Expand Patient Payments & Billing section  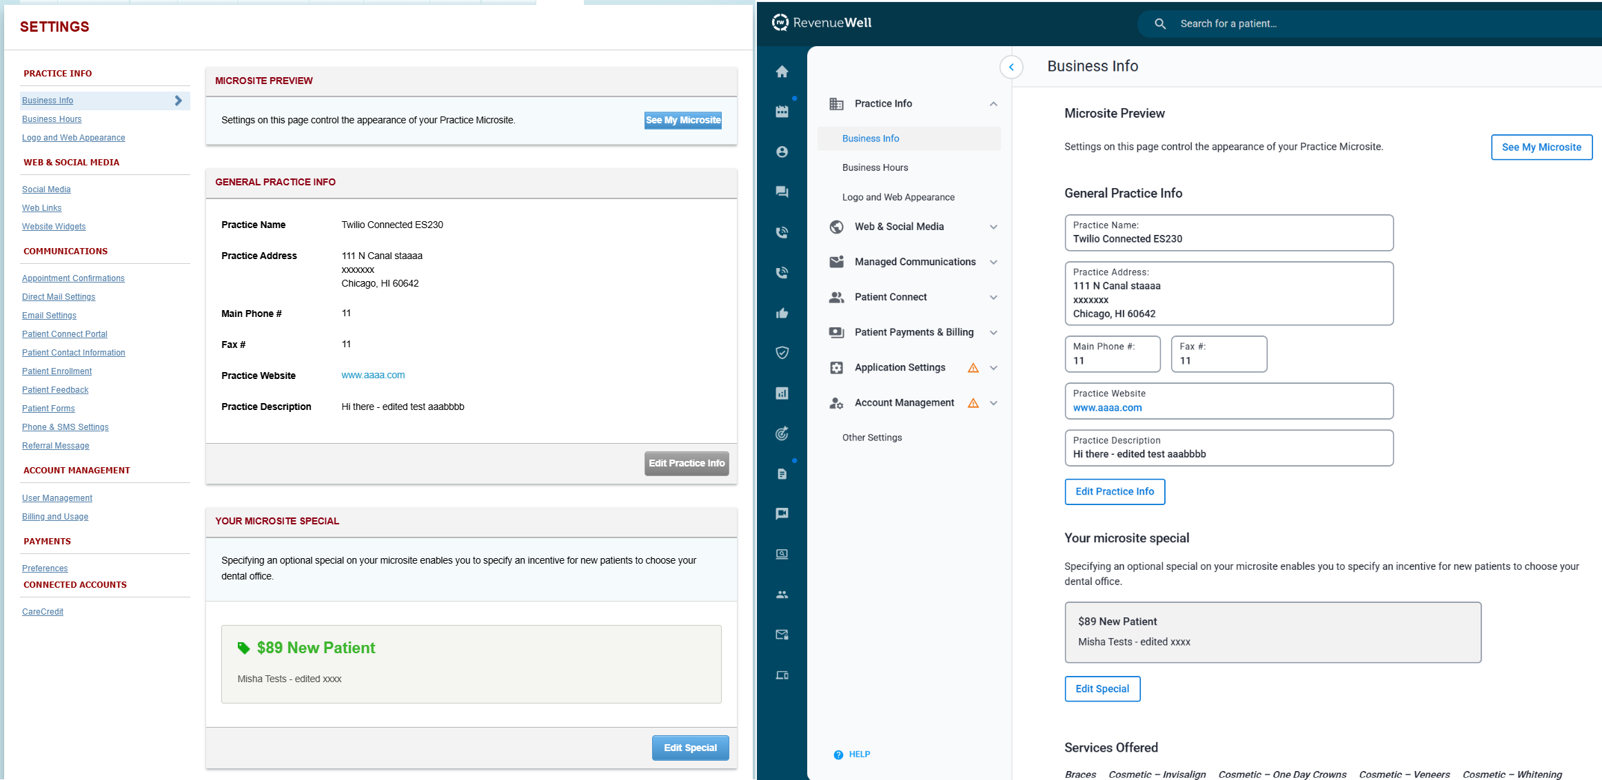[993, 333]
